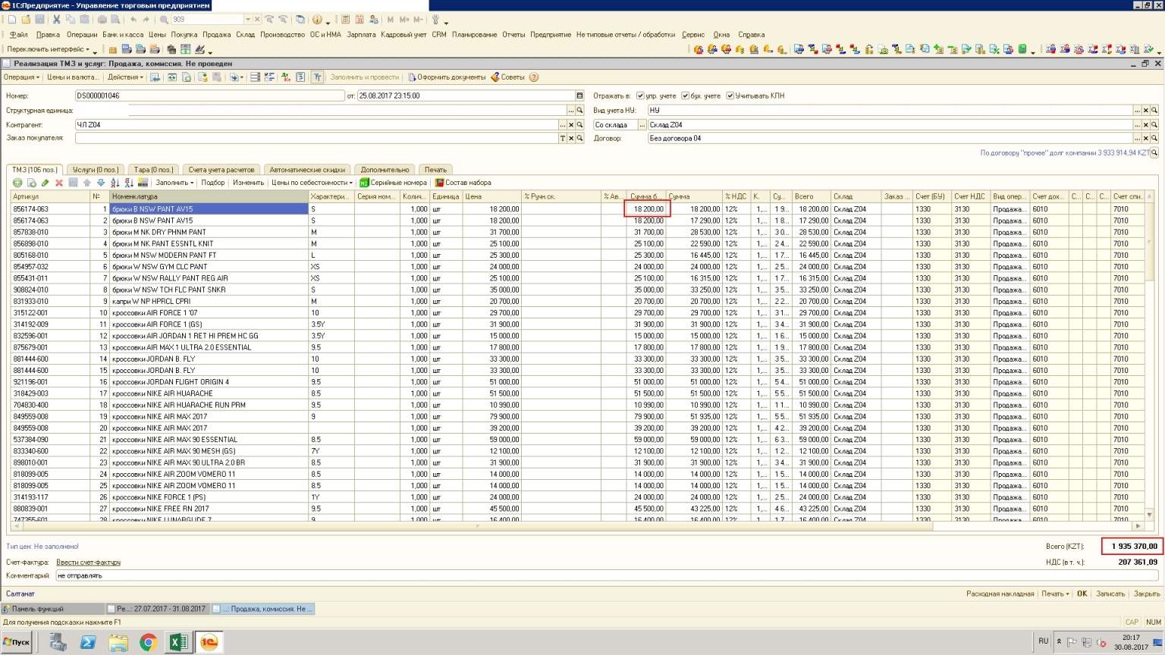The height and width of the screenshot is (655, 1165).
Task: Sort rows ascending A-Z icon
Action: (115, 183)
